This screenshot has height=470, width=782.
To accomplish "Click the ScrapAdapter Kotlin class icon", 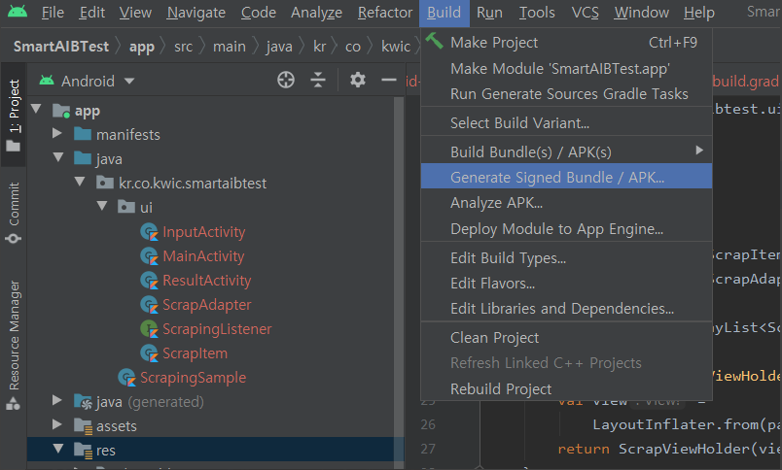I will [149, 305].
